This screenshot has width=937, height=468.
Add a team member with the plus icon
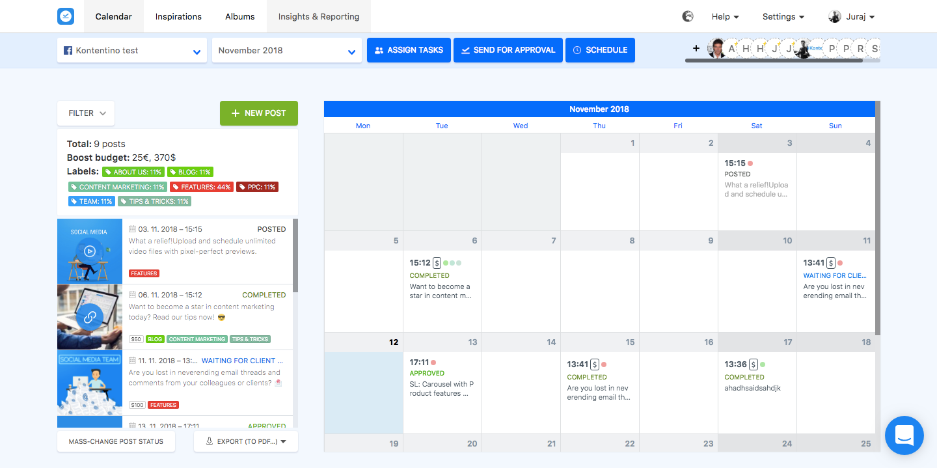tap(696, 48)
